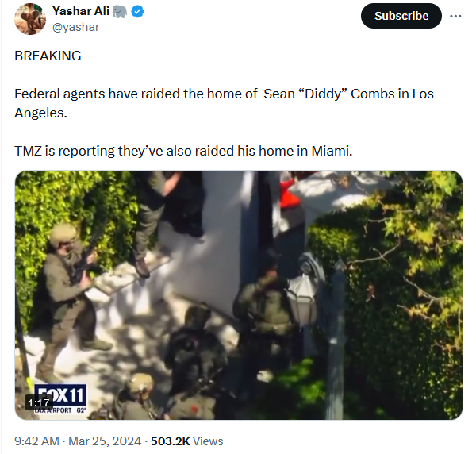
Task: Click the LAX Airport 62° ticker
Action: 60,410
